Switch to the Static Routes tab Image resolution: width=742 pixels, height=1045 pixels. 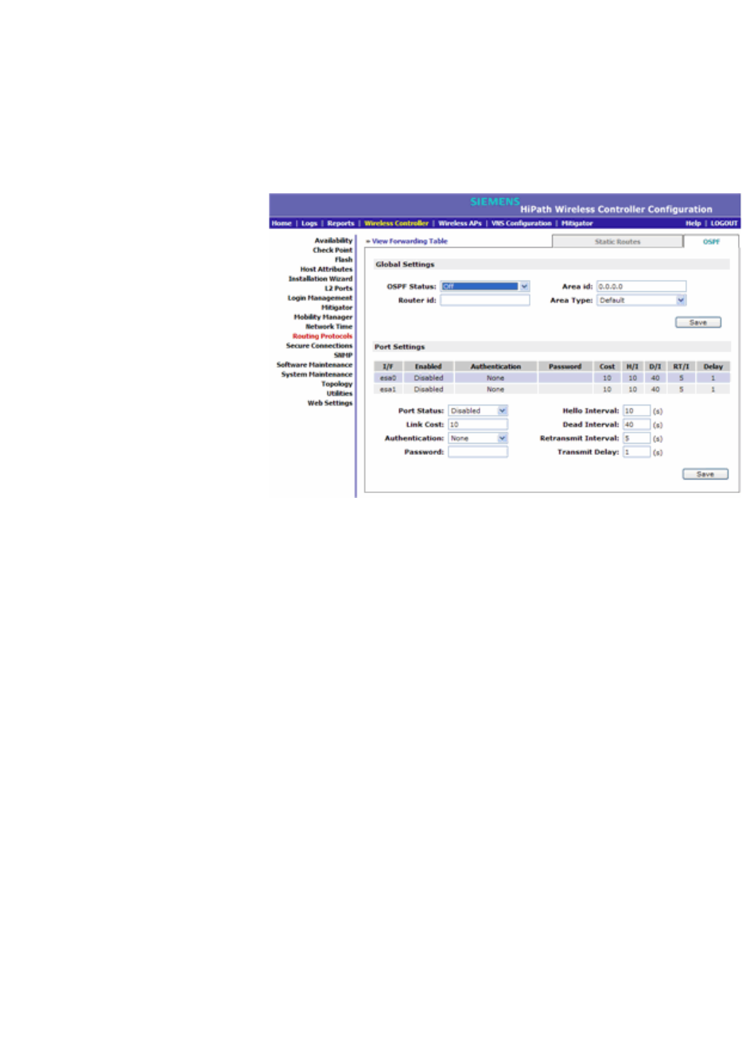pyautogui.click(x=617, y=242)
